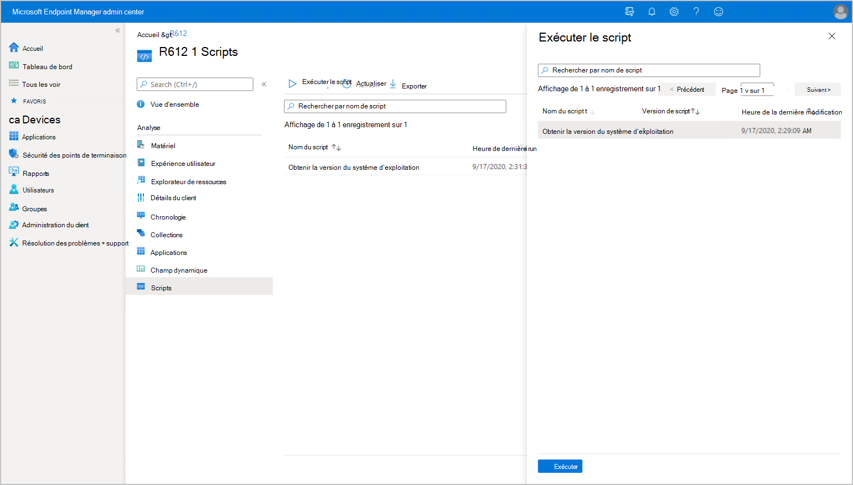This screenshot has height=485, width=853.
Task: Focus the main script name search field
Action: click(x=395, y=106)
